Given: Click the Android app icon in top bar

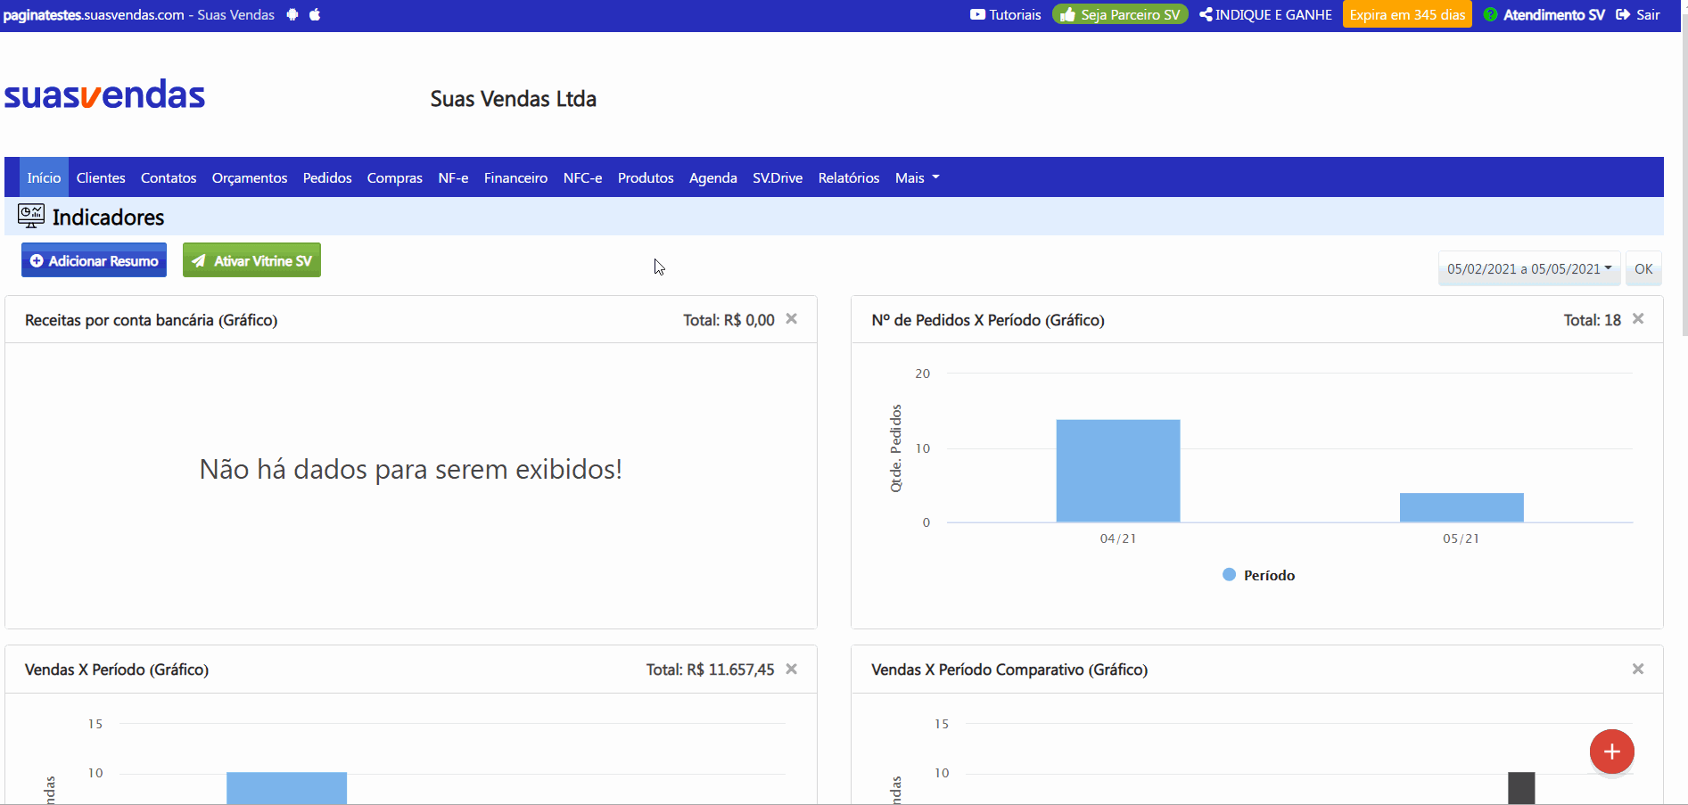Looking at the screenshot, I should click(x=292, y=14).
